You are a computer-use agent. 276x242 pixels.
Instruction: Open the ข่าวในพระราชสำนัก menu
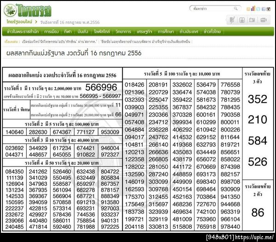pyautogui.click(x=23, y=32)
